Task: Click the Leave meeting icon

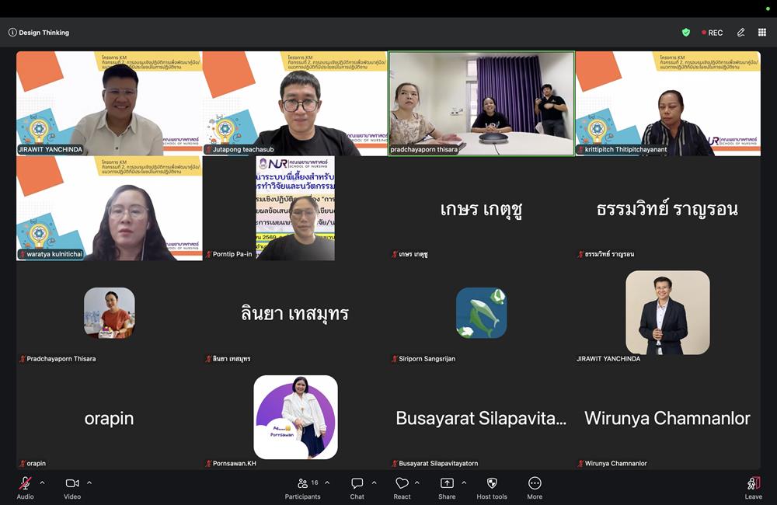Action: point(754,483)
